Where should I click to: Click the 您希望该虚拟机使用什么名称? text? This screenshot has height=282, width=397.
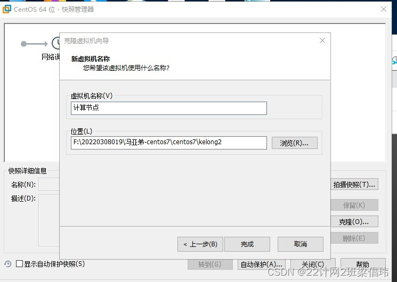(126, 68)
